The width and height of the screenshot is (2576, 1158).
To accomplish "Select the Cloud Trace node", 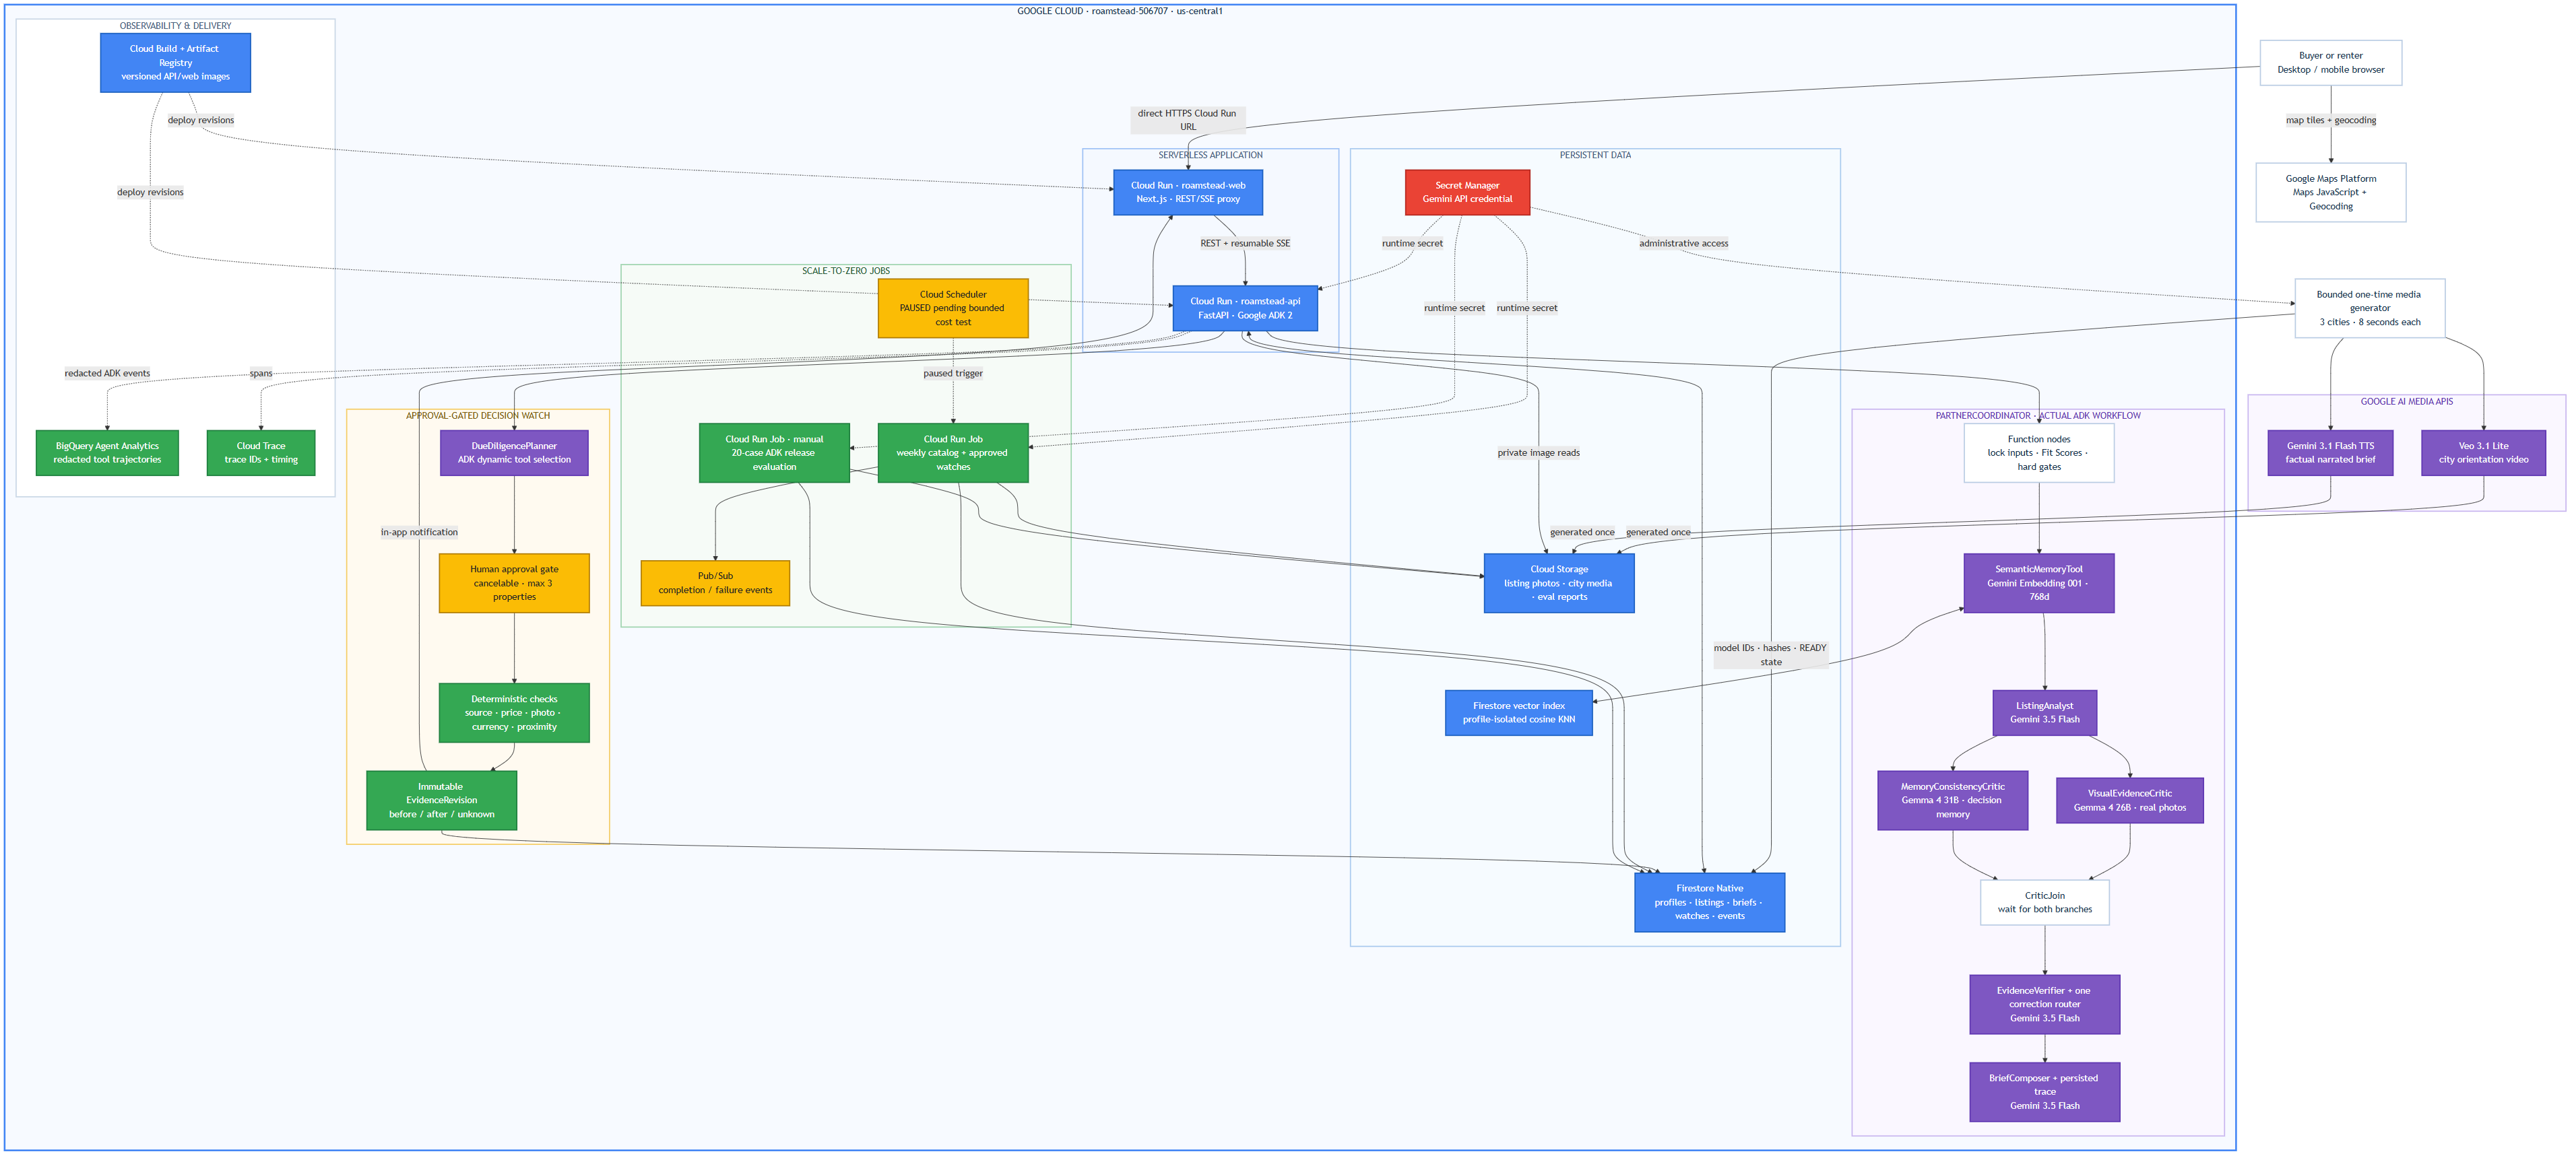I will [x=261, y=452].
